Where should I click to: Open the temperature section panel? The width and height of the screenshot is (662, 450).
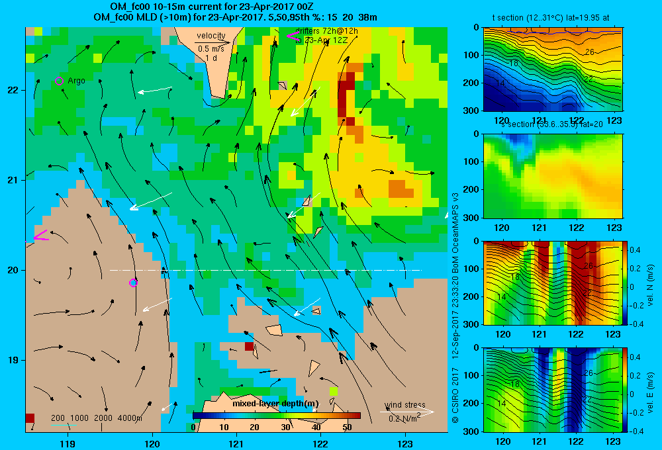[553, 69]
